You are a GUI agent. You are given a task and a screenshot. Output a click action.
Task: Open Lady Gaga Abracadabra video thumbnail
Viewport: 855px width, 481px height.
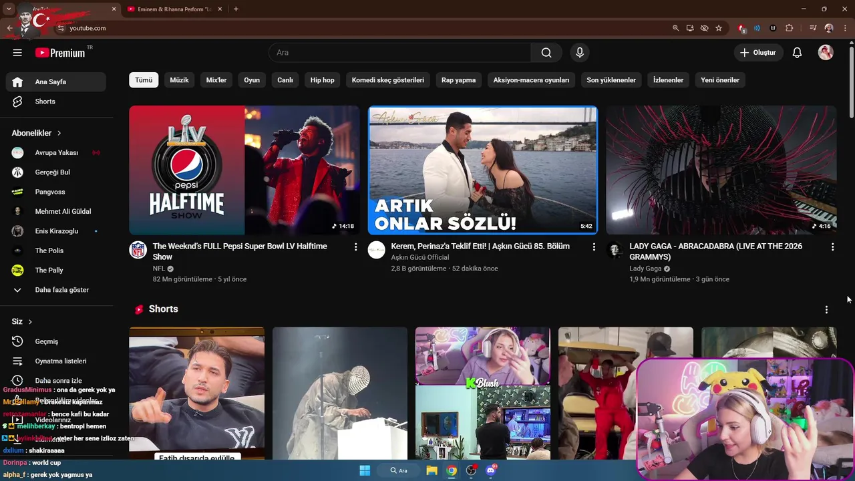point(721,170)
